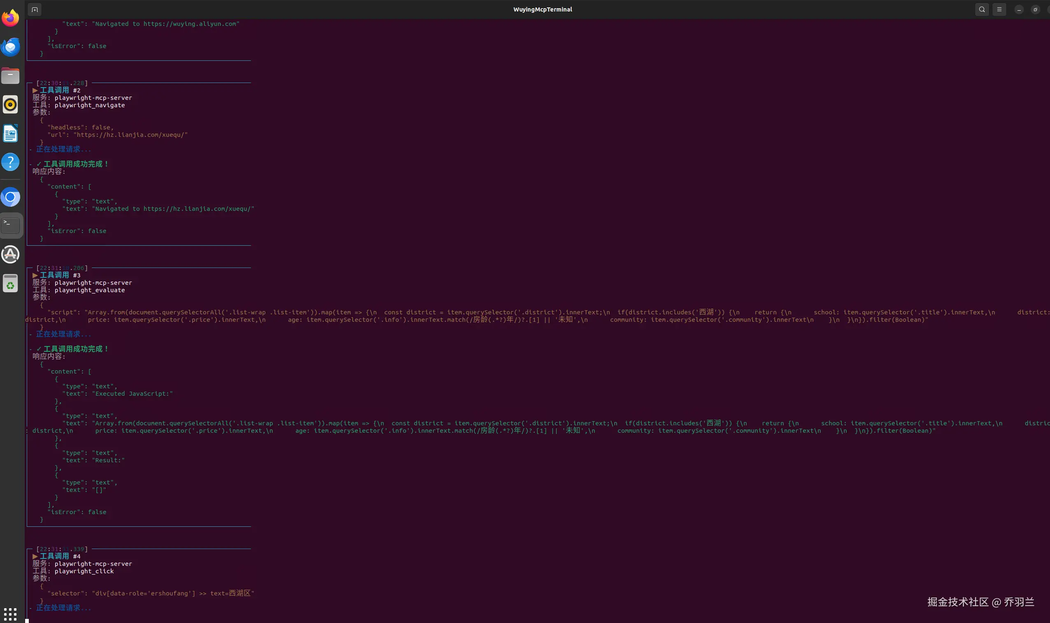Click the hz.lianjia.com/xuequ URL in parameters
The image size is (1050, 623).
point(131,135)
